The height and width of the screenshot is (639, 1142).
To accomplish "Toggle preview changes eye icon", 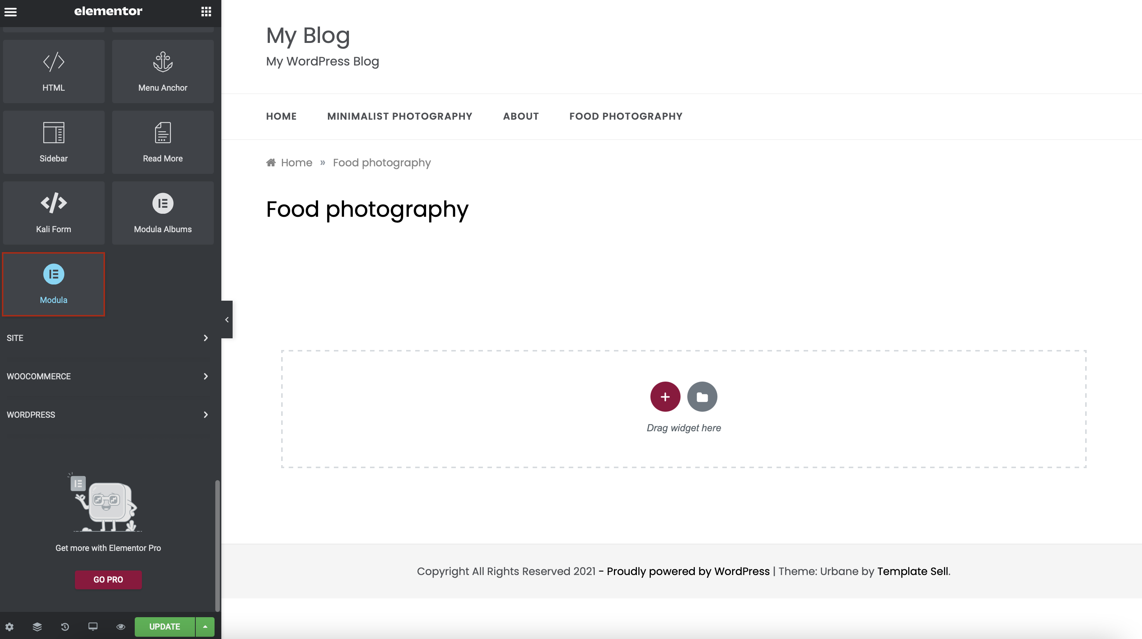I will tap(120, 627).
